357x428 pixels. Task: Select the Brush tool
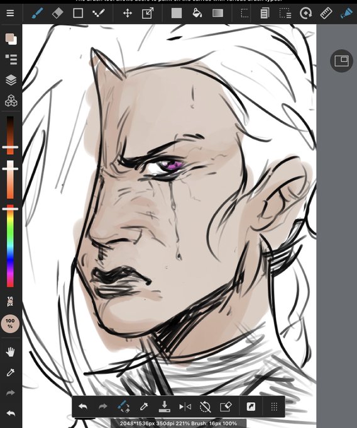[37, 13]
